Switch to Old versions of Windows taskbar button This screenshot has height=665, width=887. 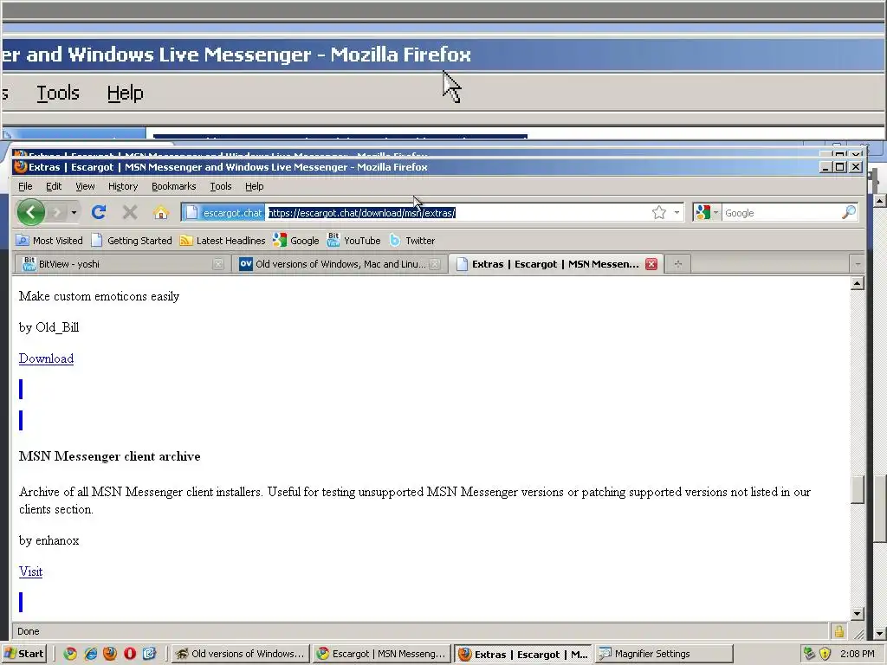241,654
